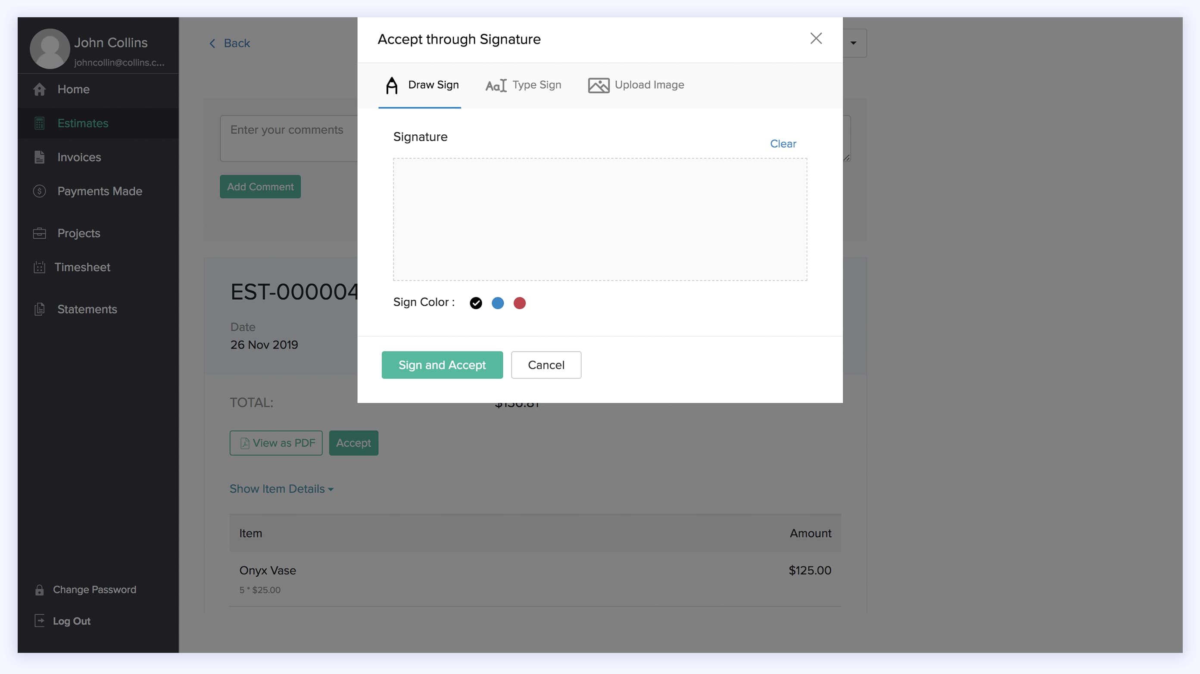Click the Sign and Accept button
Viewport: 1200px width, 674px height.
click(442, 365)
